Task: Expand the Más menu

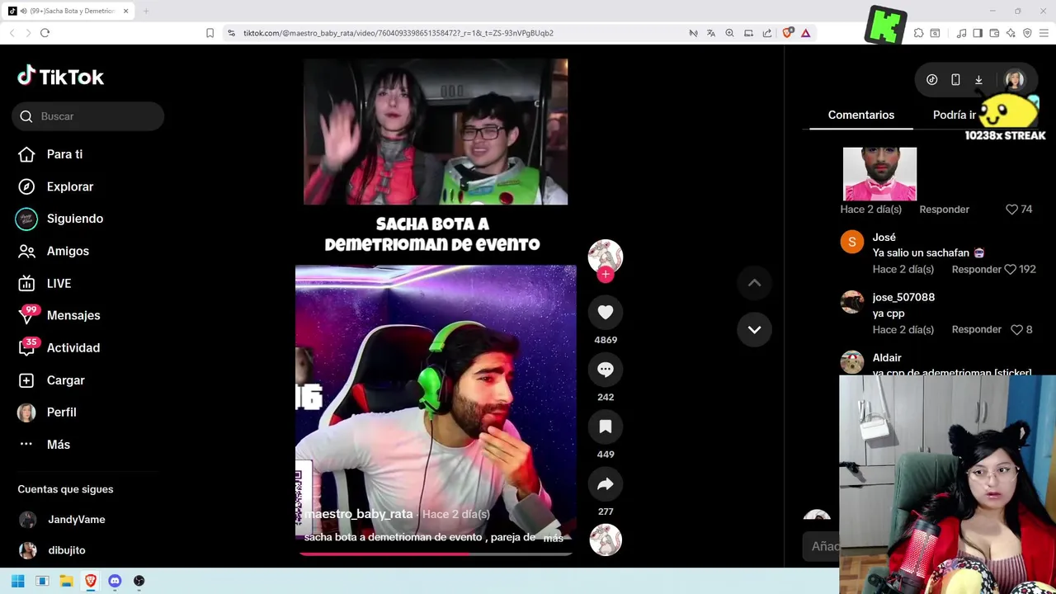Action: (45, 445)
